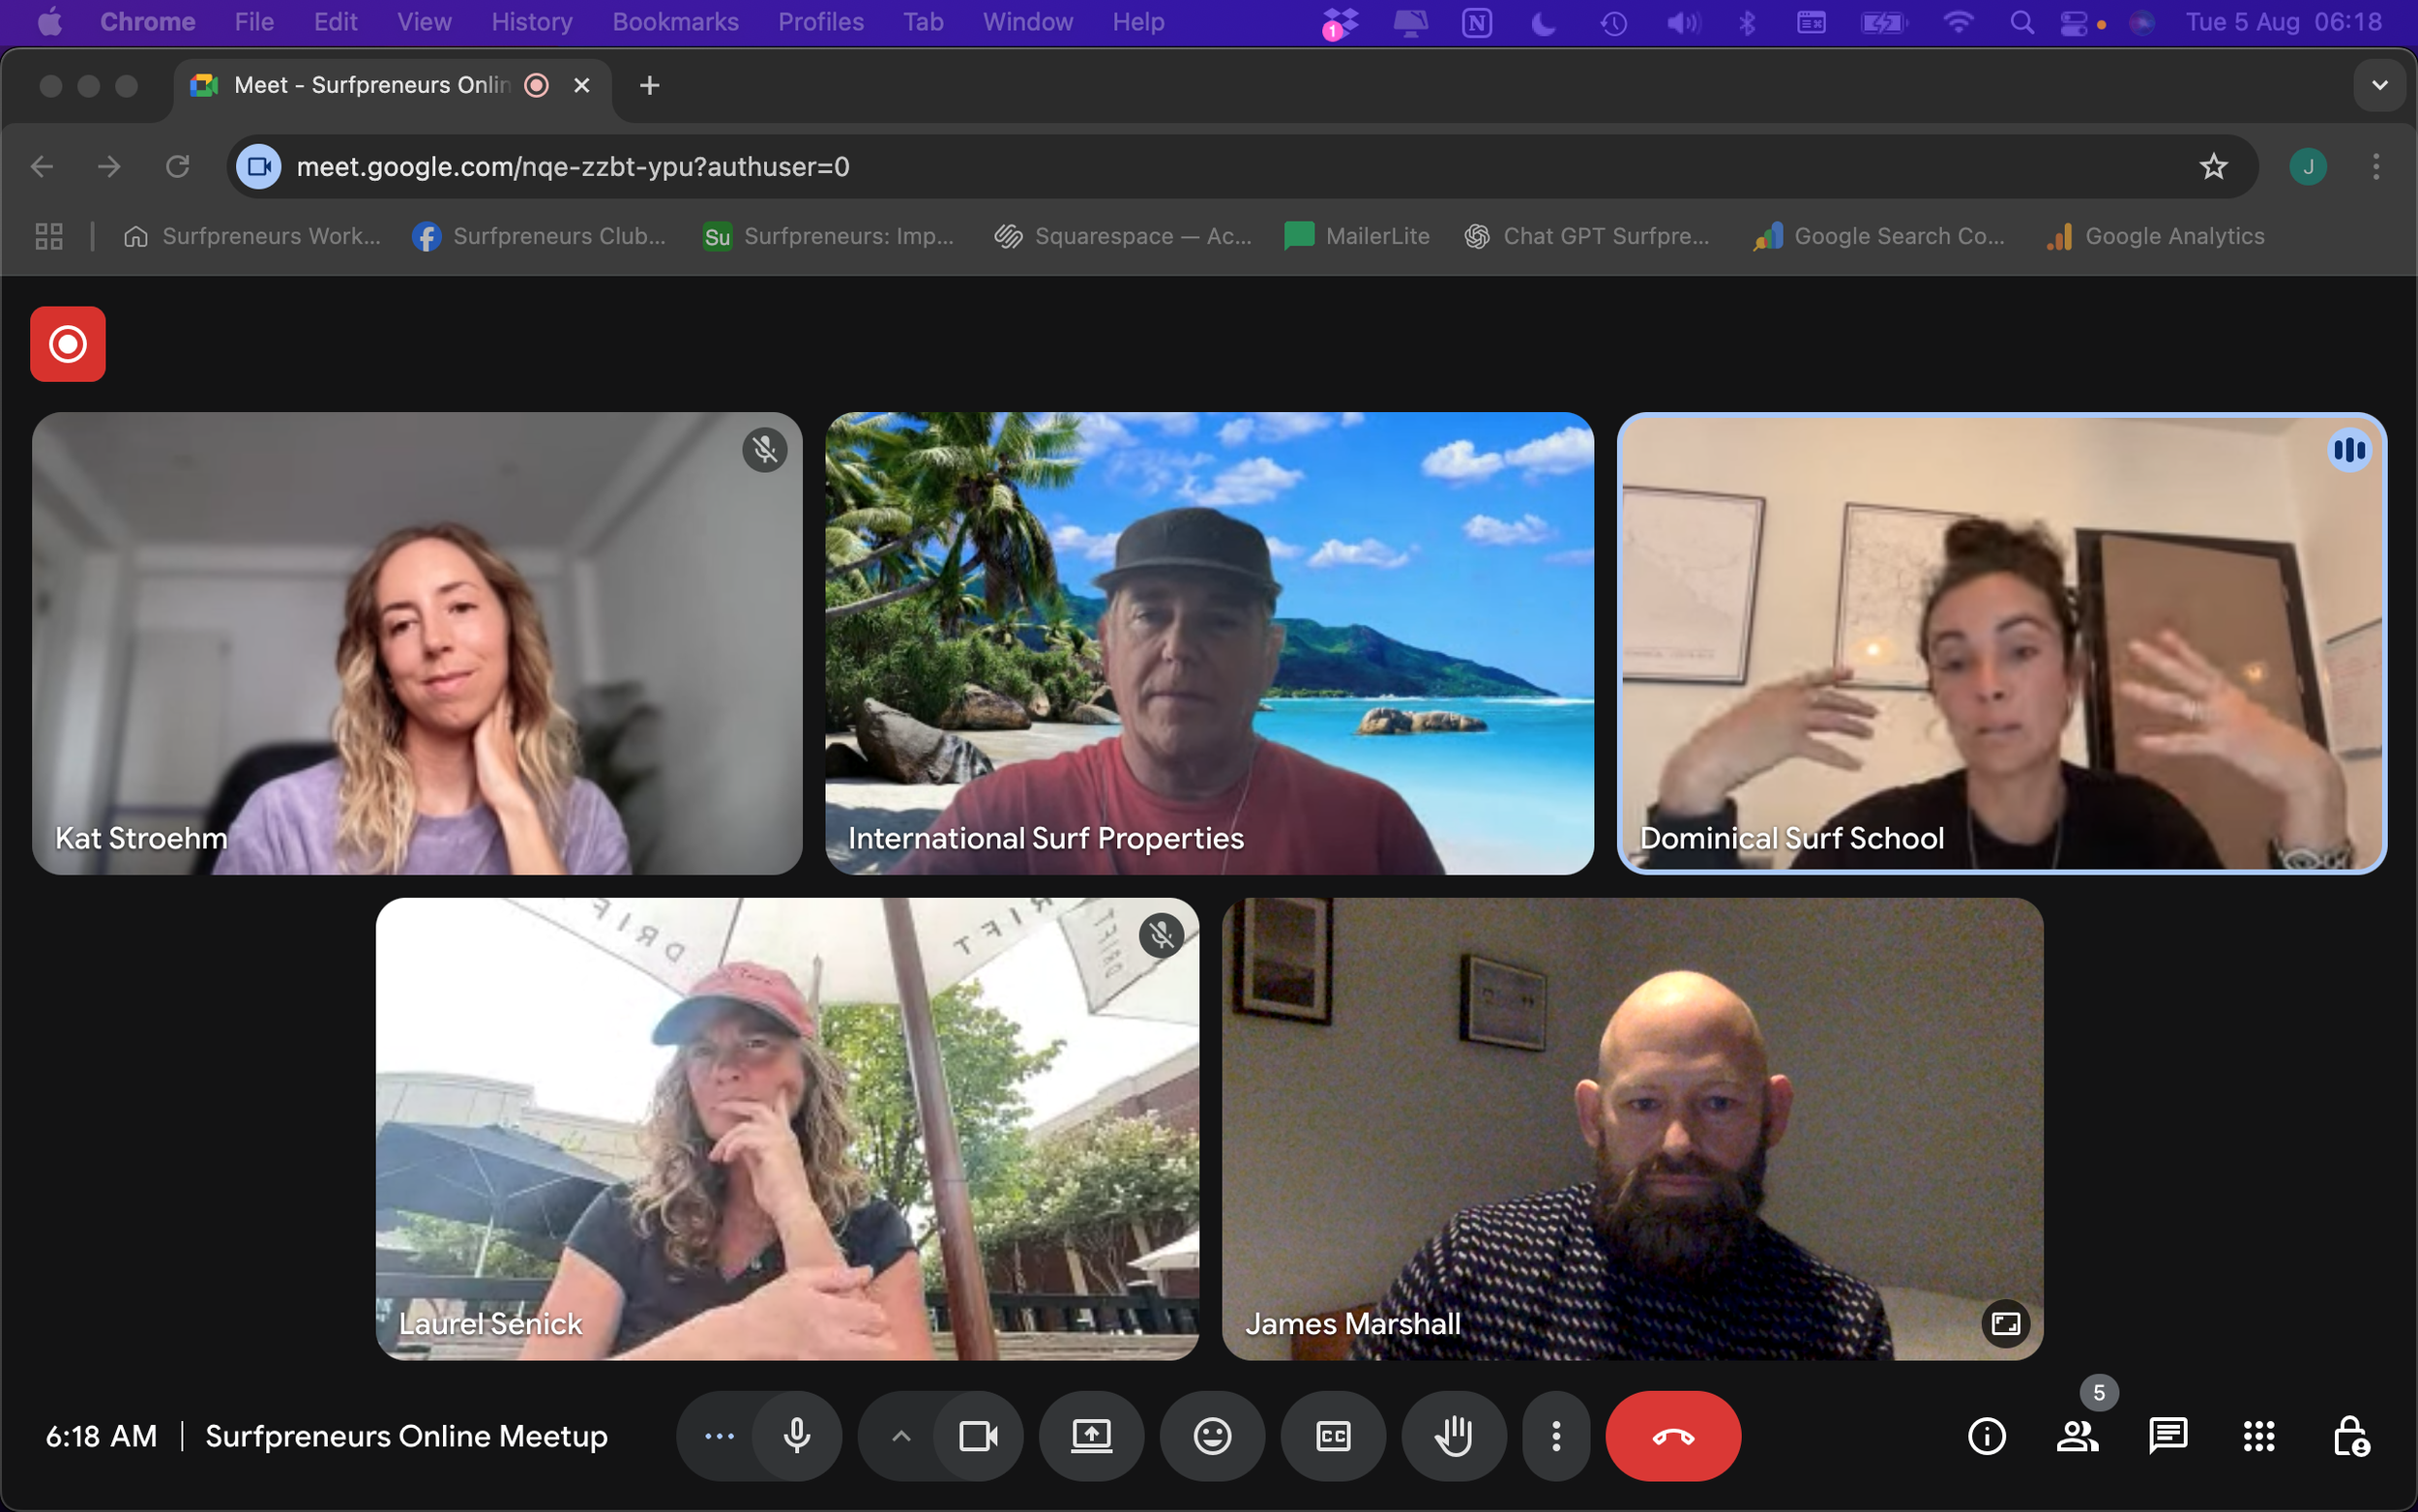Click the red recording indicator

coord(68,344)
